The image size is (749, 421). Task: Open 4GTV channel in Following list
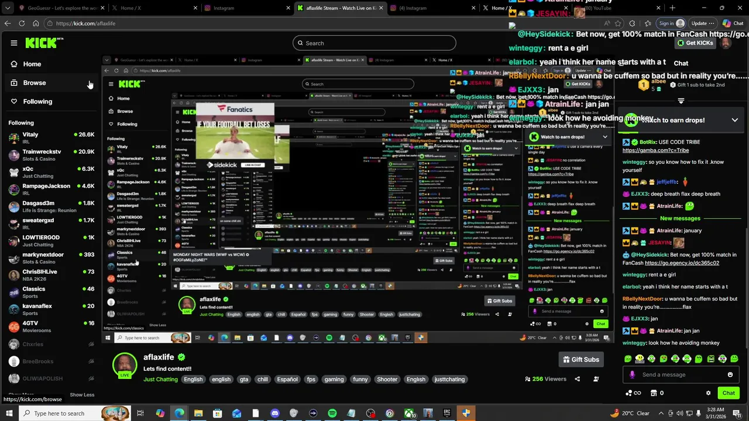click(x=51, y=326)
